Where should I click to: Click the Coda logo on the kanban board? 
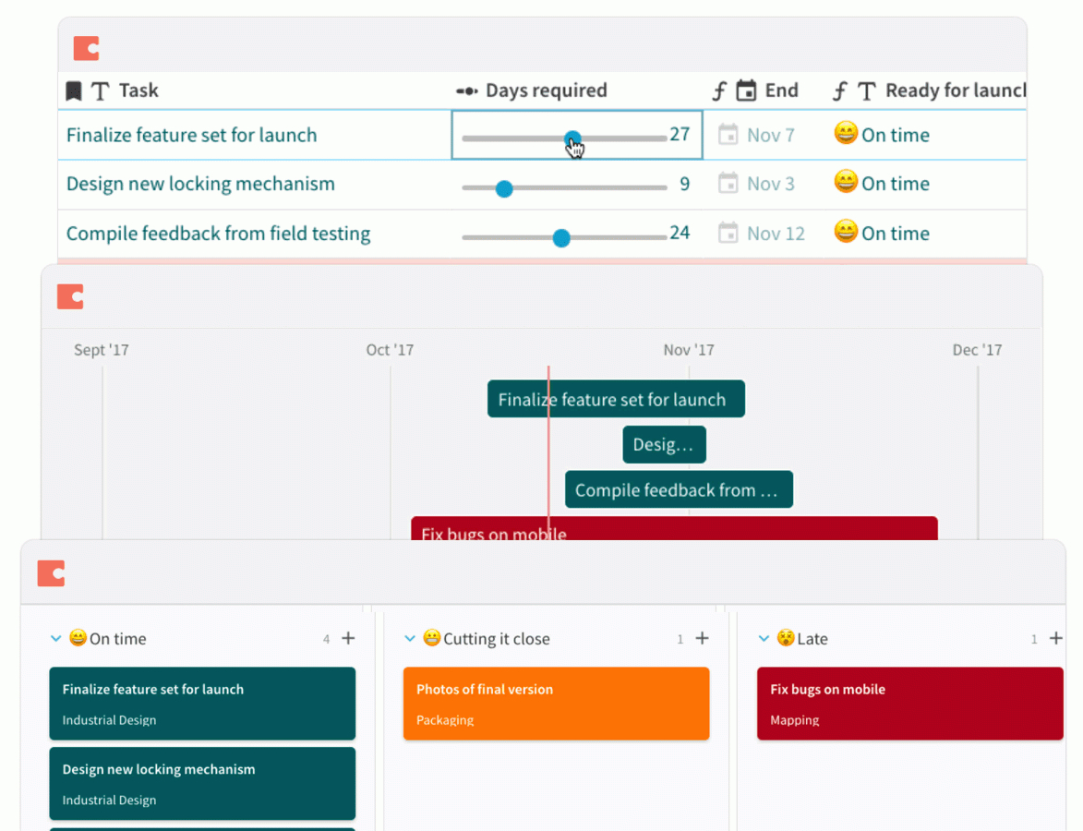[x=51, y=572]
